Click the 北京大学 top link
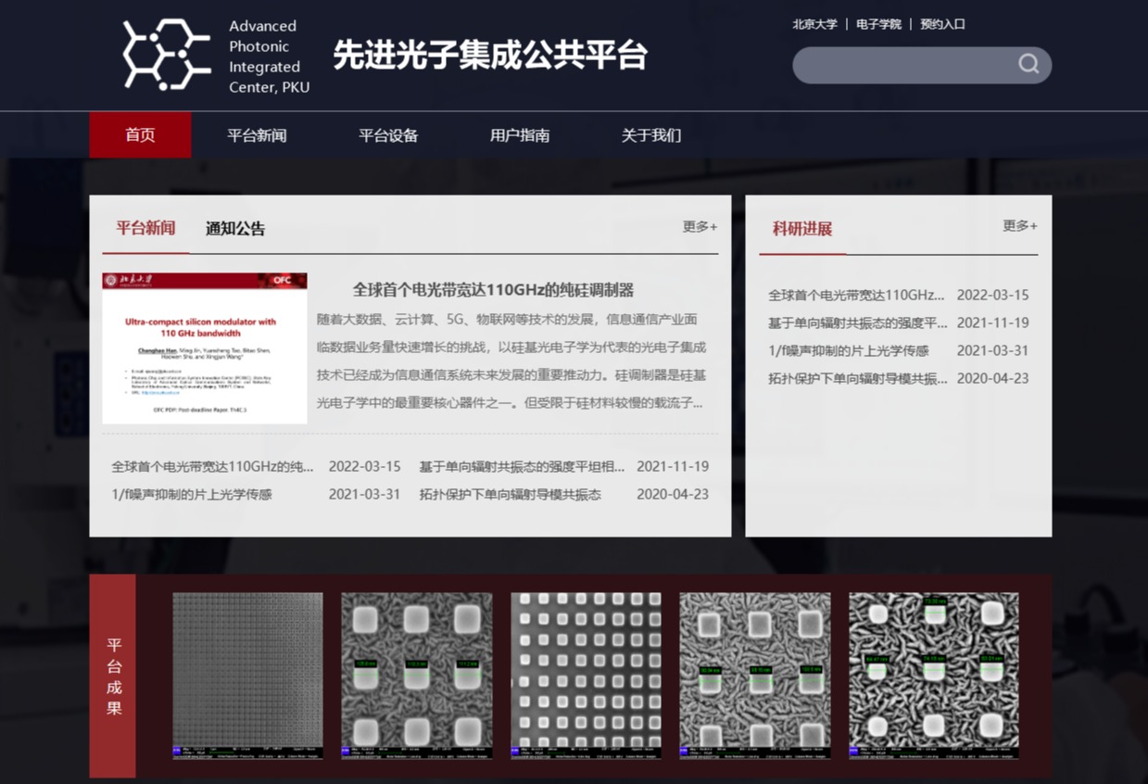This screenshot has width=1148, height=784. point(814,24)
